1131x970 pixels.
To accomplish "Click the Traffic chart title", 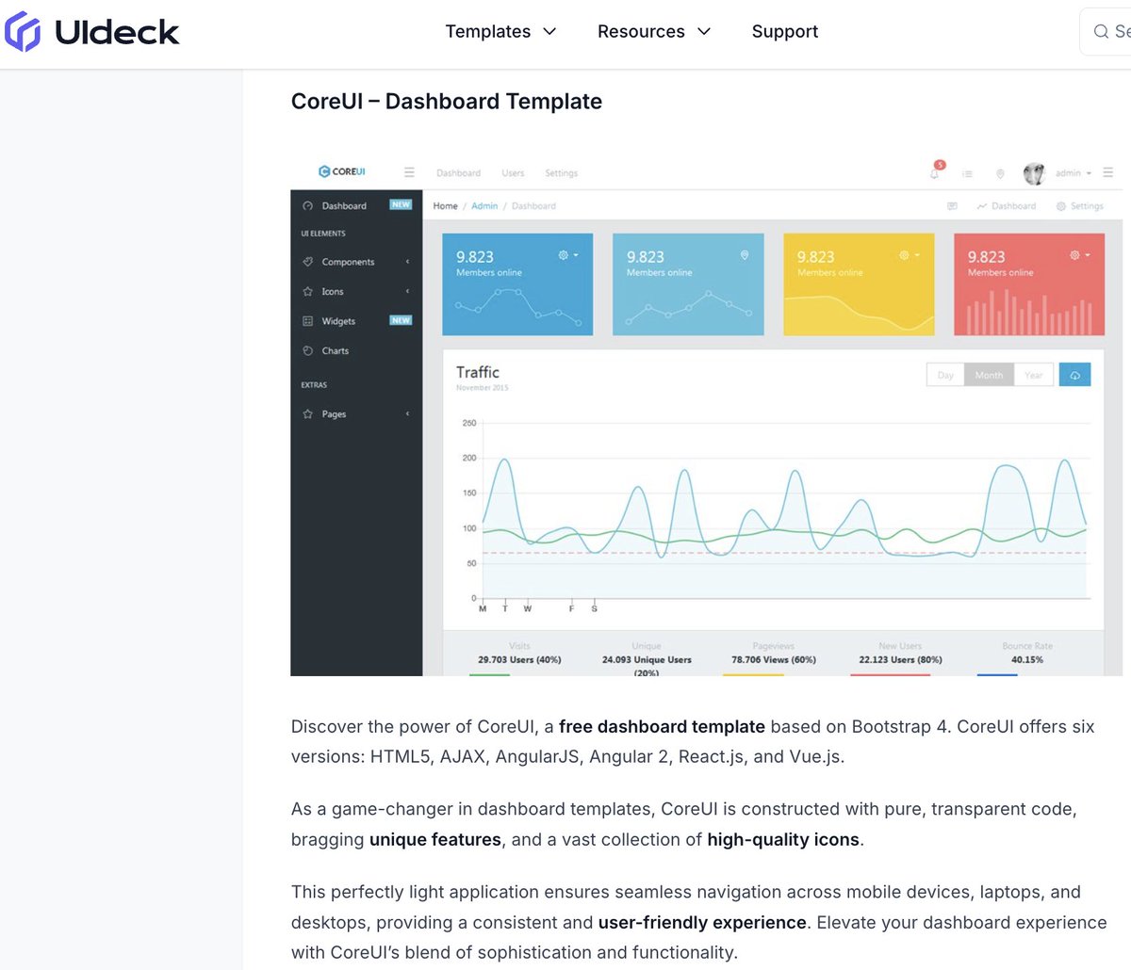I will point(478,372).
